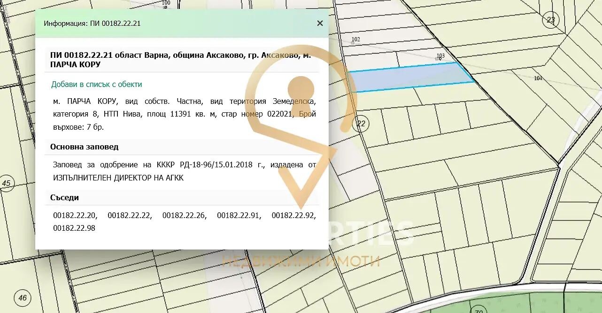Choose neighbor parcel 00182.22.26

(184, 215)
